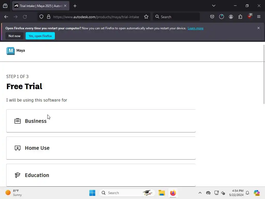Screen dimensions: 265x199
Task: Click the page vertical scrollbar
Action: (x=264, y=74)
